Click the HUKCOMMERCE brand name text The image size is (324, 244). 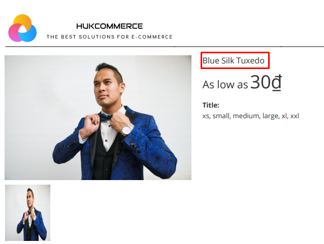point(110,26)
